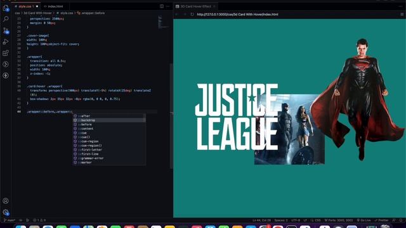Open editor More Actions ellipsis menu
Image resolution: width=406 pixels, height=228 pixels.
click(x=168, y=6)
